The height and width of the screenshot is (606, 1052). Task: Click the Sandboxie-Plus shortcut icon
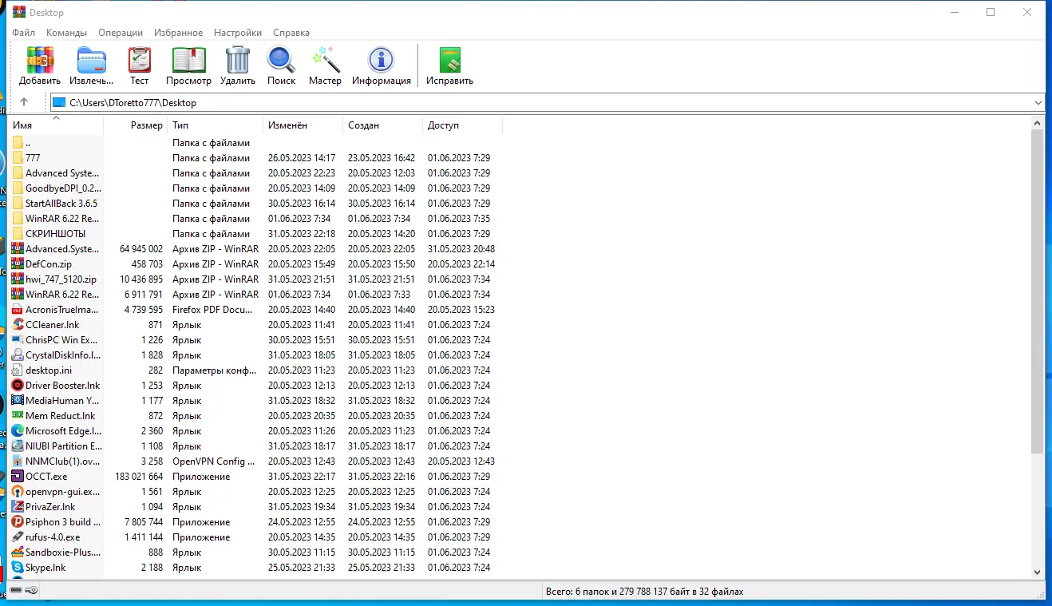tap(18, 553)
